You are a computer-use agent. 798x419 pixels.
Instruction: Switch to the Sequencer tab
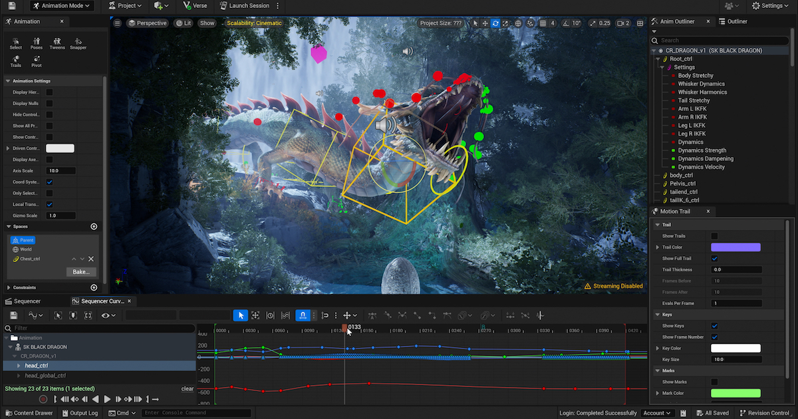click(23, 301)
